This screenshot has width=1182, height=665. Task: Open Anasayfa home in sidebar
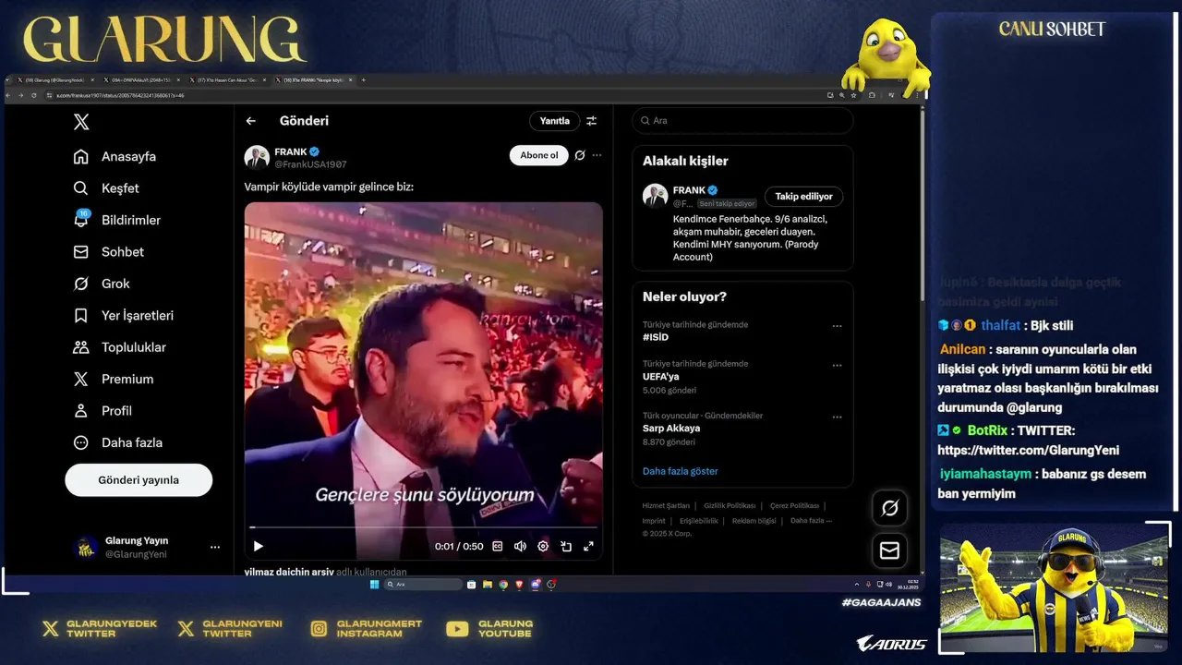(115, 156)
